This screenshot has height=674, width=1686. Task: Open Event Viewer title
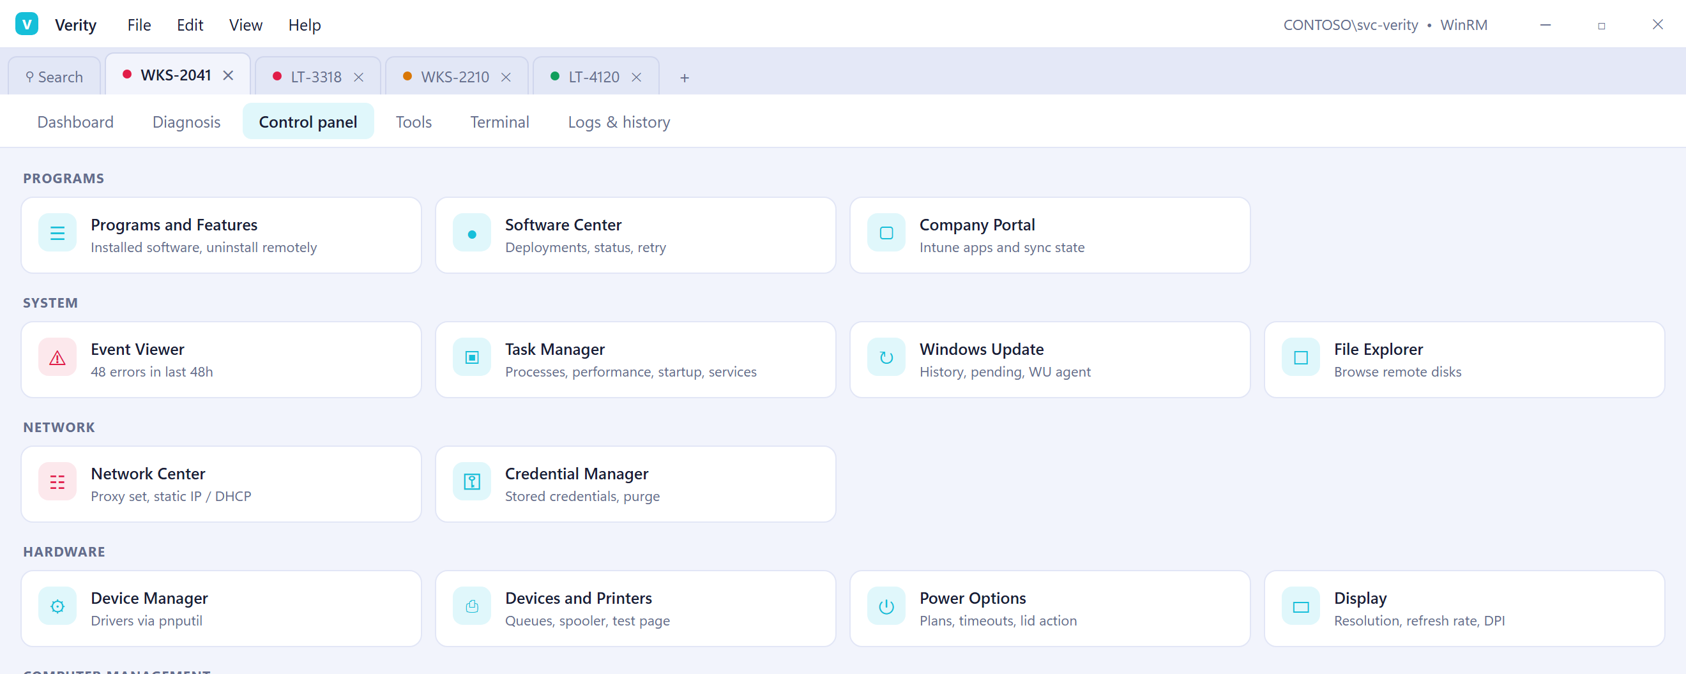point(137,348)
